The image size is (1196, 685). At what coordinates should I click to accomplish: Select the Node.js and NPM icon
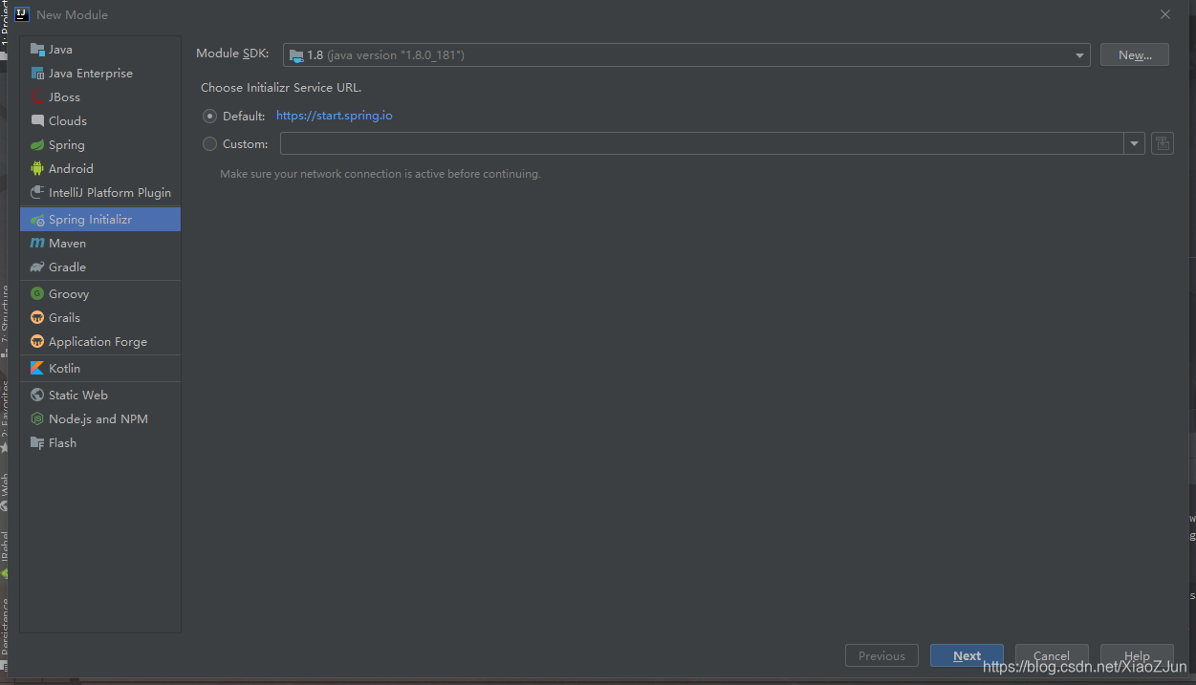(37, 418)
